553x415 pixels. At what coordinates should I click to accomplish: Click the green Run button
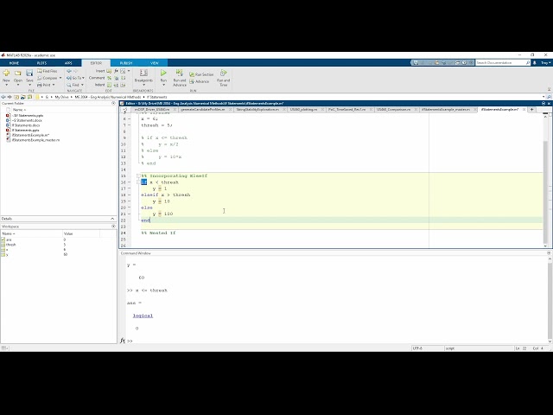163,73
